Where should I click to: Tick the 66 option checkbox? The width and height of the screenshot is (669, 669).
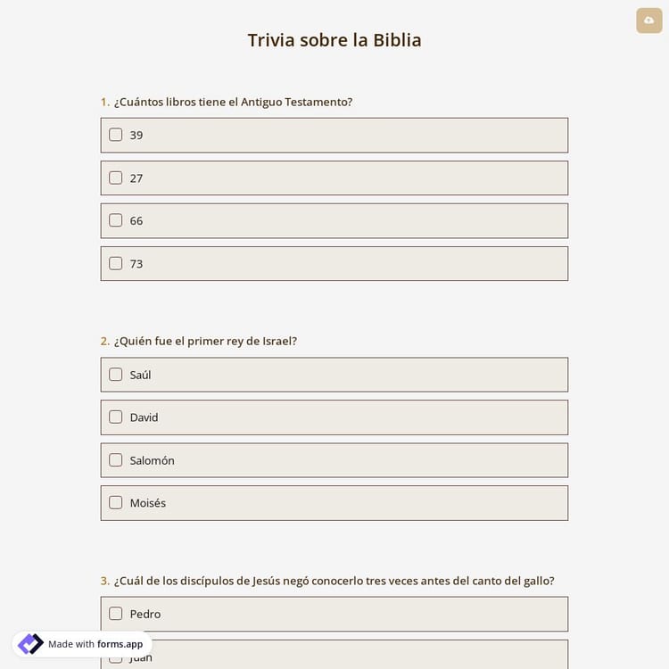[x=116, y=220]
